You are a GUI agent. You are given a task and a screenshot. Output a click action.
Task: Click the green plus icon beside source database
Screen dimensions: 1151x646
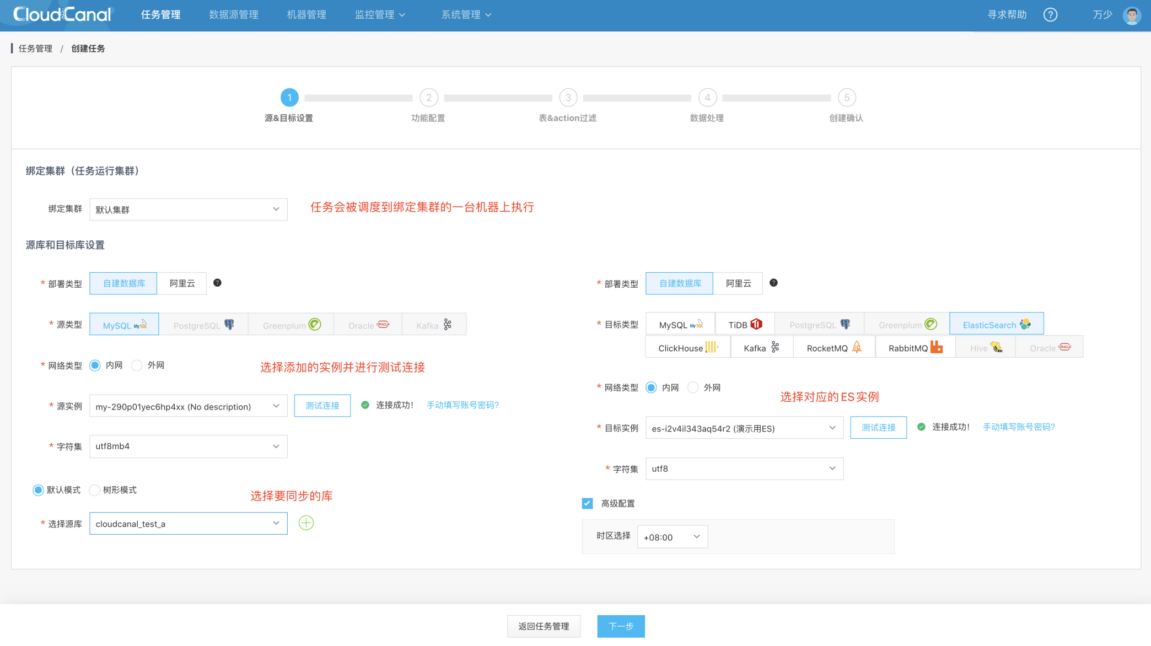point(306,523)
